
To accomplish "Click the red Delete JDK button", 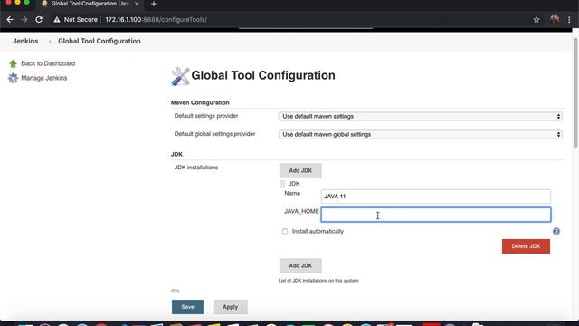I will pos(526,246).
